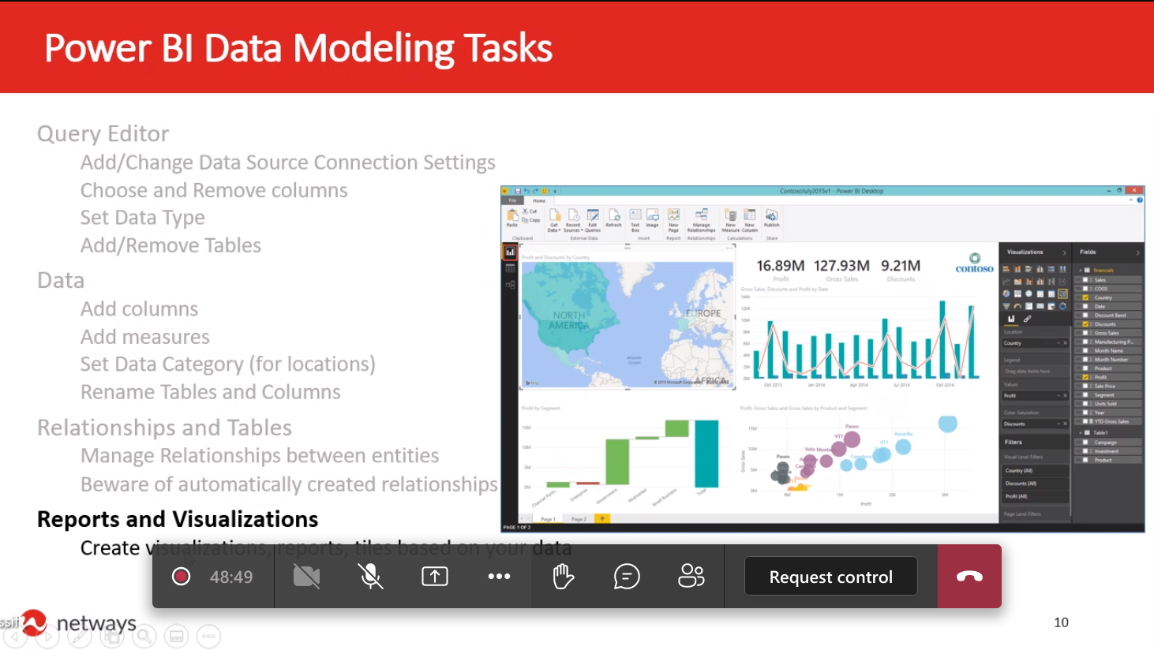The height and width of the screenshot is (650, 1154).
Task: Open more actions ellipsis menu
Action: [499, 577]
